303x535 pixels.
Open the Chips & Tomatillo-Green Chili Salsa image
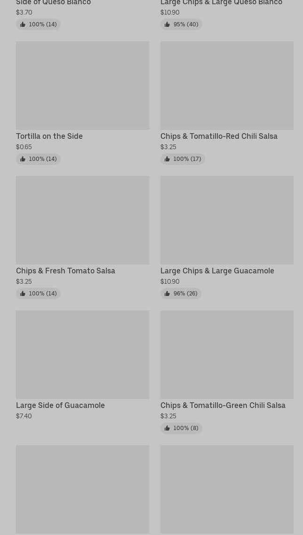pyautogui.click(x=227, y=354)
